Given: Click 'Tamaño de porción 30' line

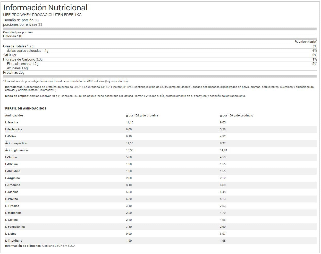Looking at the screenshot, I should (21, 20).
